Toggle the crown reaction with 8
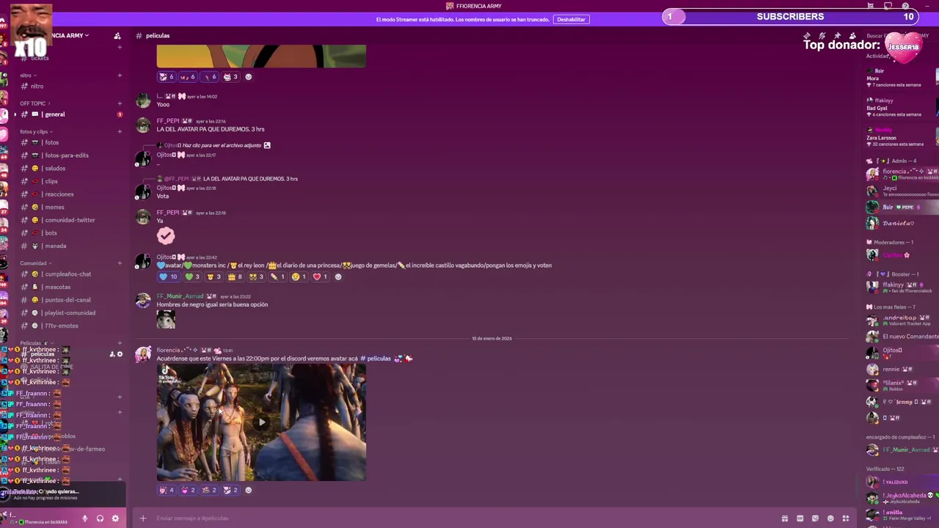 click(235, 277)
